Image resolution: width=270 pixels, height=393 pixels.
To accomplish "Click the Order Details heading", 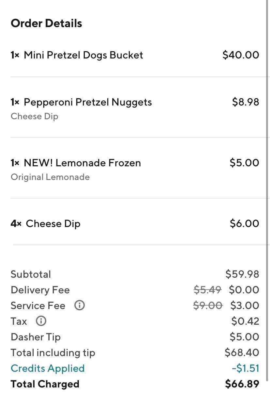I will [46, 24].
